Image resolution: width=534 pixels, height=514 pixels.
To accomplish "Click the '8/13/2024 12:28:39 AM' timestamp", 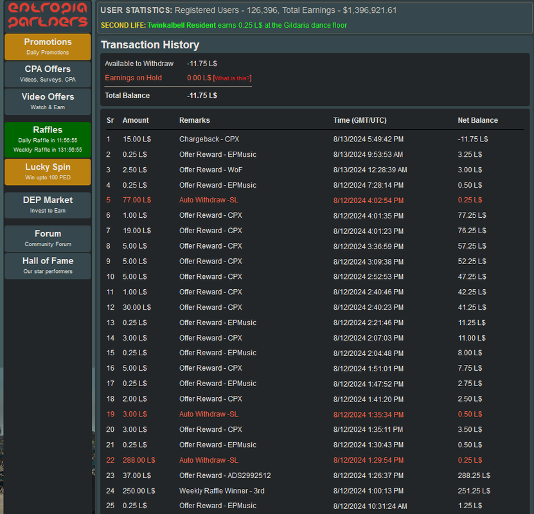I will [370, 170].
